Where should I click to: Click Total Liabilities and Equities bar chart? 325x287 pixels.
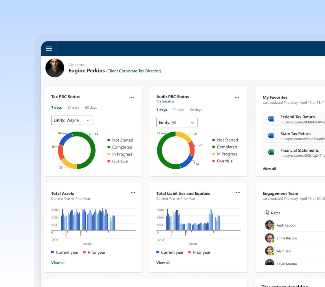click(198, 224)
